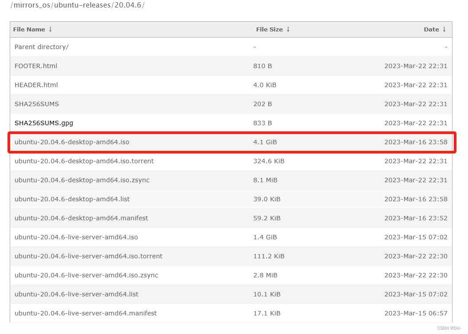Screen dimensions: 468x334
Task: Click the date of the SHA256SUMS.gpg row
Action: pyautogui.click(x=416, y=123)
